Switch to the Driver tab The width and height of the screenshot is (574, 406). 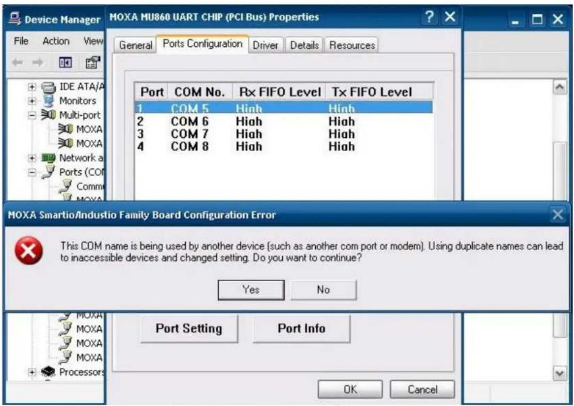tap(265, 45)
